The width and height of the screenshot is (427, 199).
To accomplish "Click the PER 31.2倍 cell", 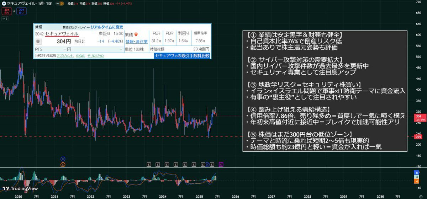I will [x=156, y=37].
